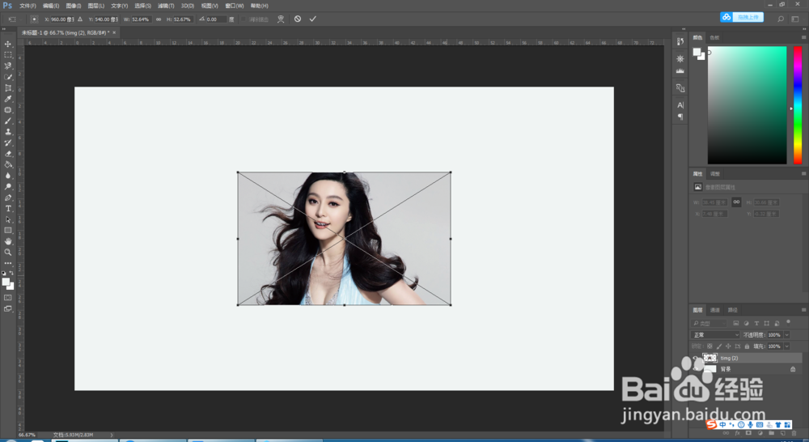
Task: Select the Horizontal Type tool
Action: point(8,209)
